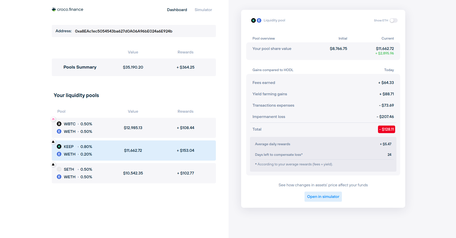Screen dimensions: 456x238
Task: Click the SETH token icon
Action: pyautogui.click(x=59, y=169)
